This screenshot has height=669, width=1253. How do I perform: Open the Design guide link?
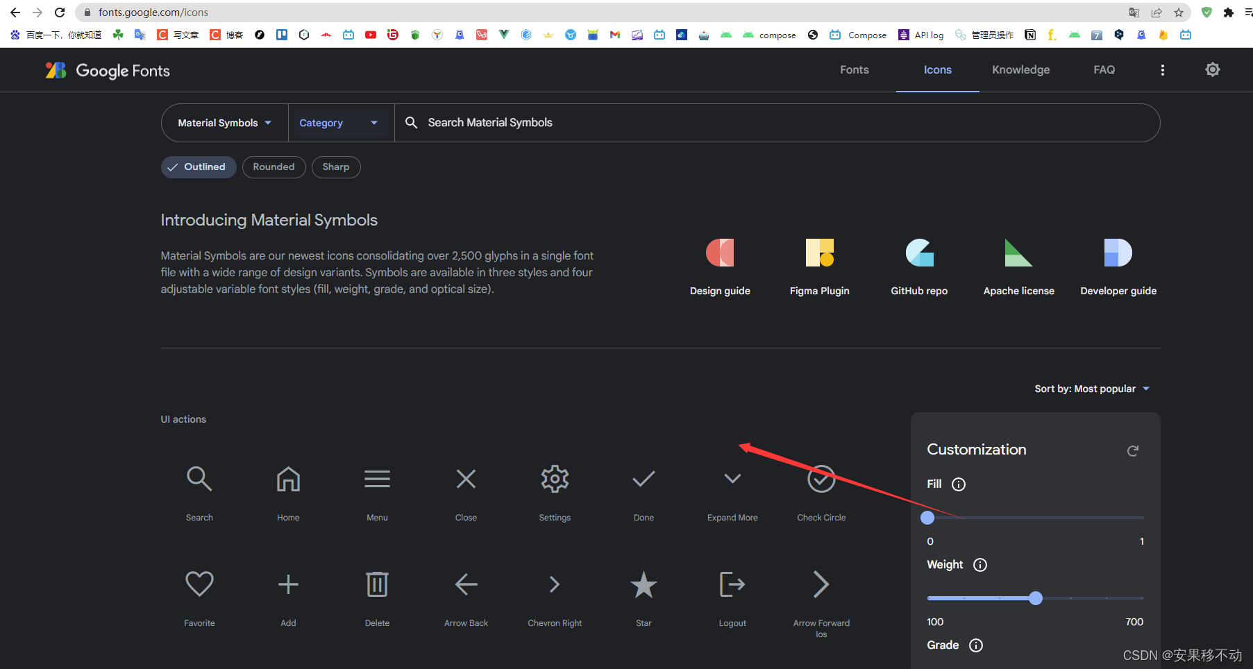(720, 267)
